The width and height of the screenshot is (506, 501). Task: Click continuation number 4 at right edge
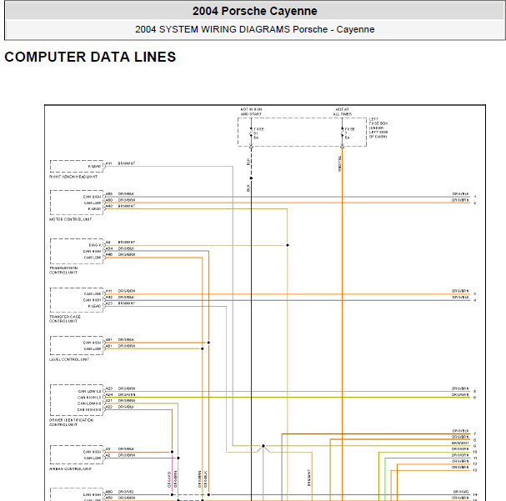(x=475, y=300)
